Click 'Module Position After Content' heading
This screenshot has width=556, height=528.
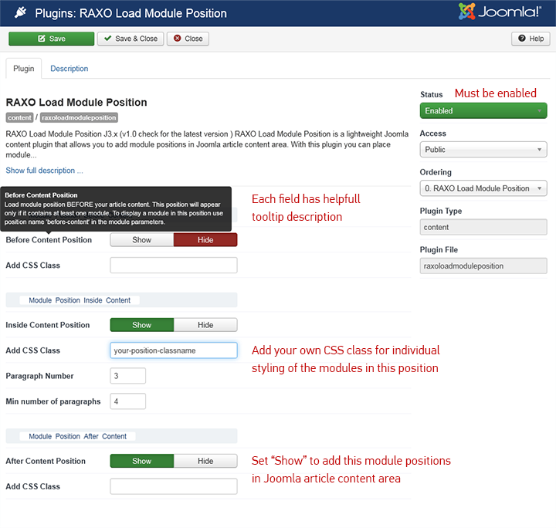[x=77, y=436]
